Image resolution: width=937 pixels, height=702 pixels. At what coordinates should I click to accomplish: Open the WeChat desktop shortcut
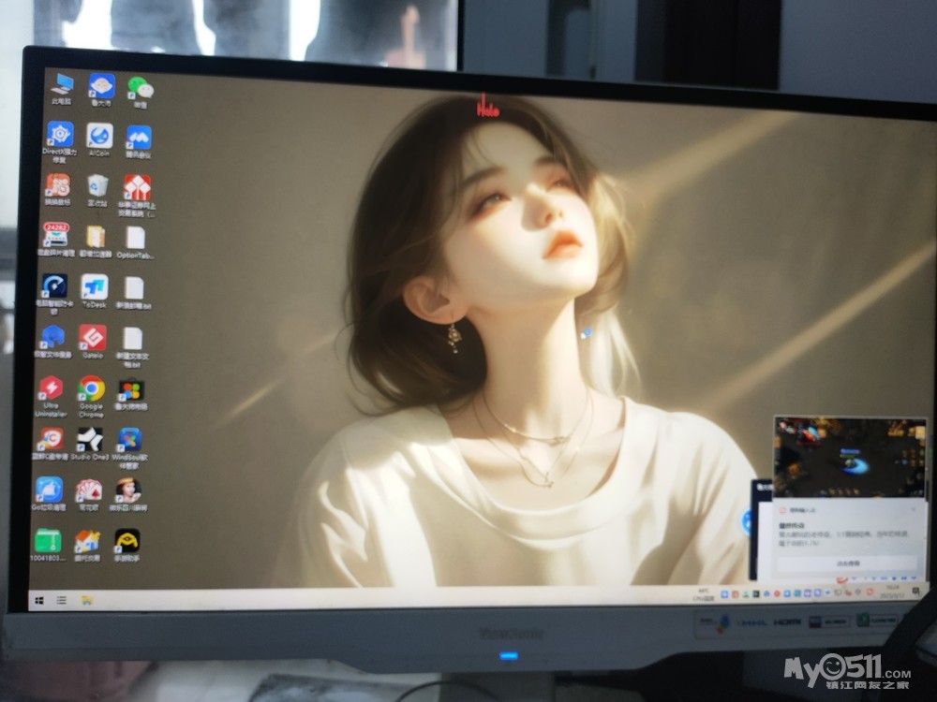pos(140,88)
